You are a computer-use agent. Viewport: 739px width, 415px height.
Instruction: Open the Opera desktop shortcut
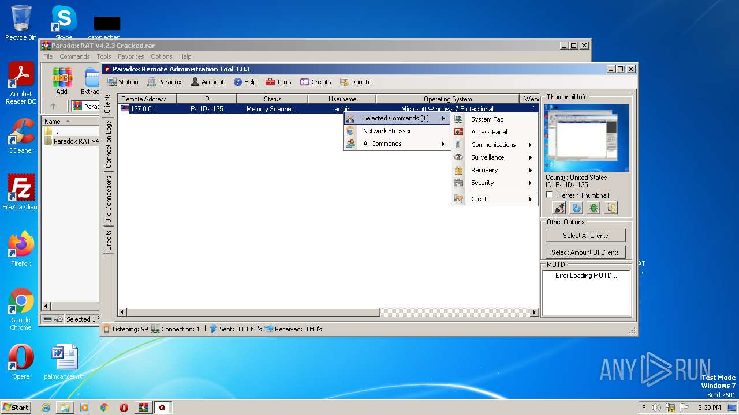[x=21, y=362]
